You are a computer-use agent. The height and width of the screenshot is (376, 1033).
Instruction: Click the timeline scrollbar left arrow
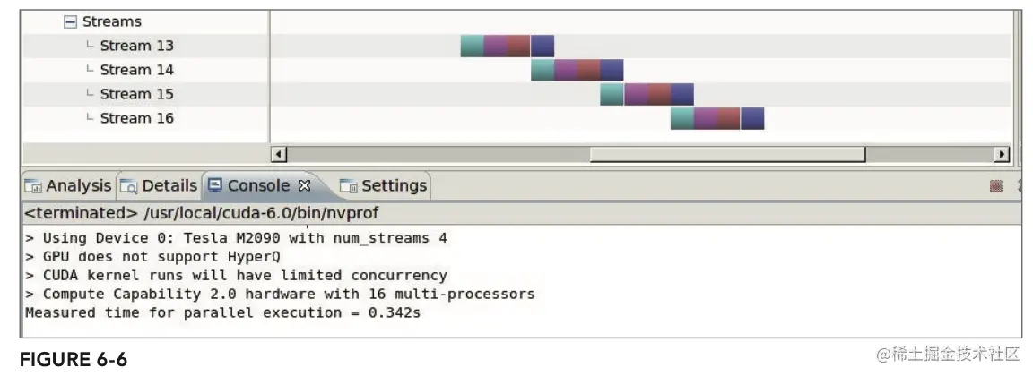[x=278, y=155]
